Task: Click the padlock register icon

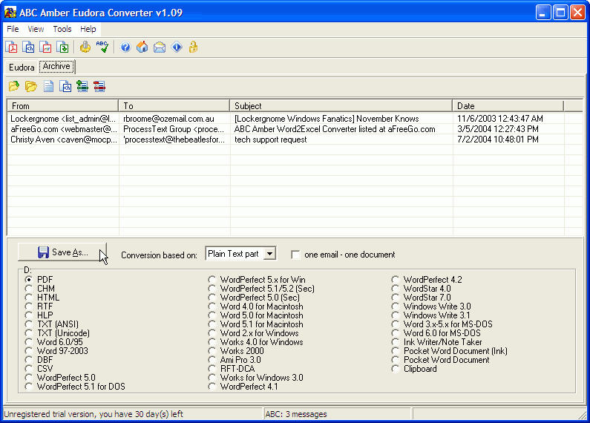Action: [x=194, y=47]
